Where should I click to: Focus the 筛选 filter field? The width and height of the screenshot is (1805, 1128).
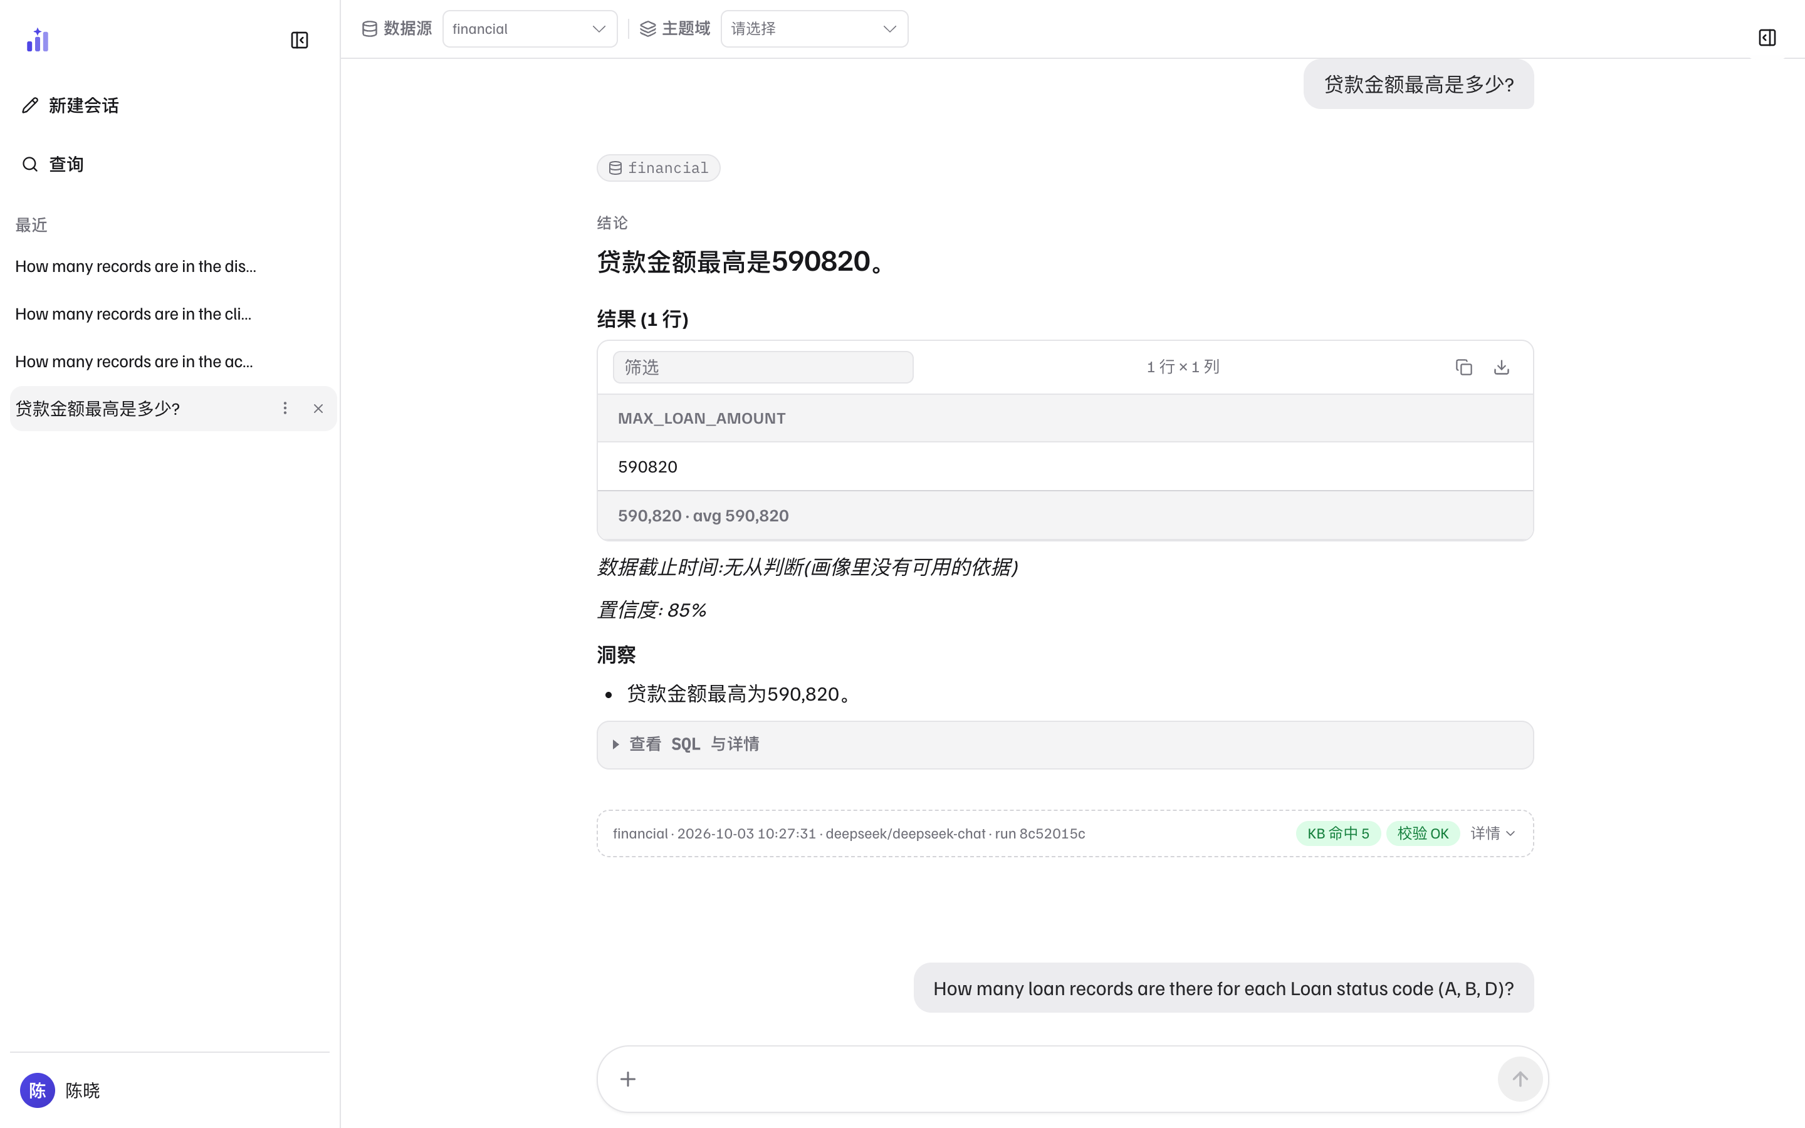click(x=763, y=367)
